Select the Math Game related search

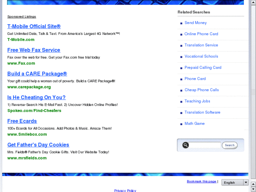click(195, 124)
